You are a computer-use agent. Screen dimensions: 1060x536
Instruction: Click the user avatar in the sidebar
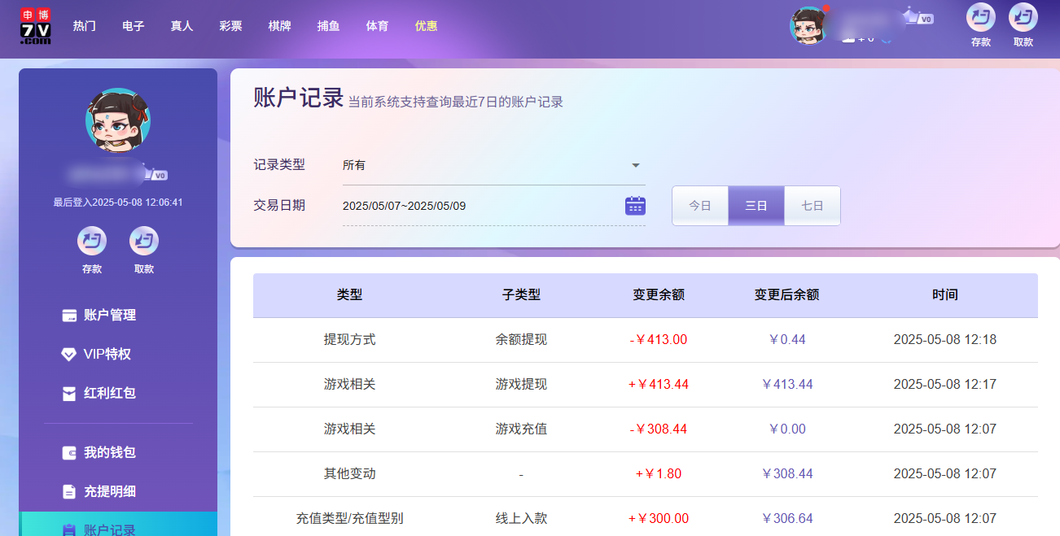point(117,119)
